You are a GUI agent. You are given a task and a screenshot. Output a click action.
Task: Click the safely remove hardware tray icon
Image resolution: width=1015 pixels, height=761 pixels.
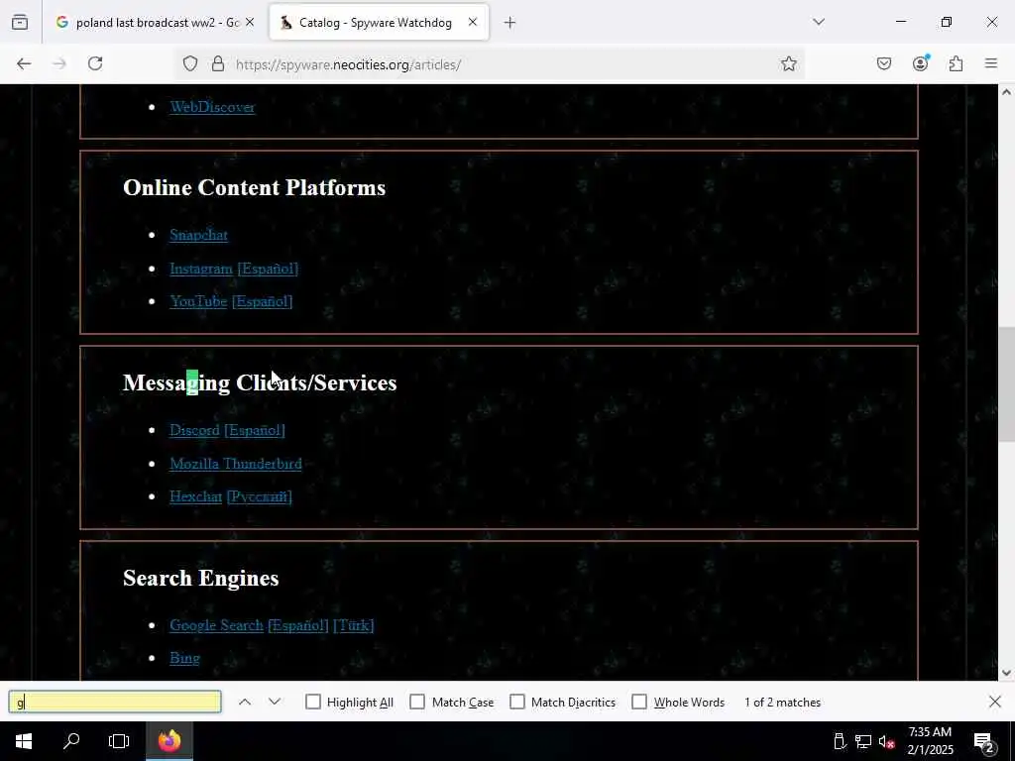click(839, 741)
